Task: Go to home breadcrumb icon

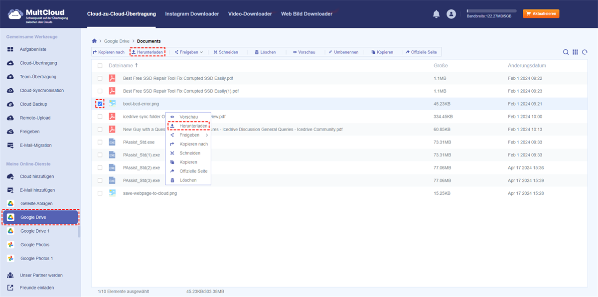Action: 95,41
